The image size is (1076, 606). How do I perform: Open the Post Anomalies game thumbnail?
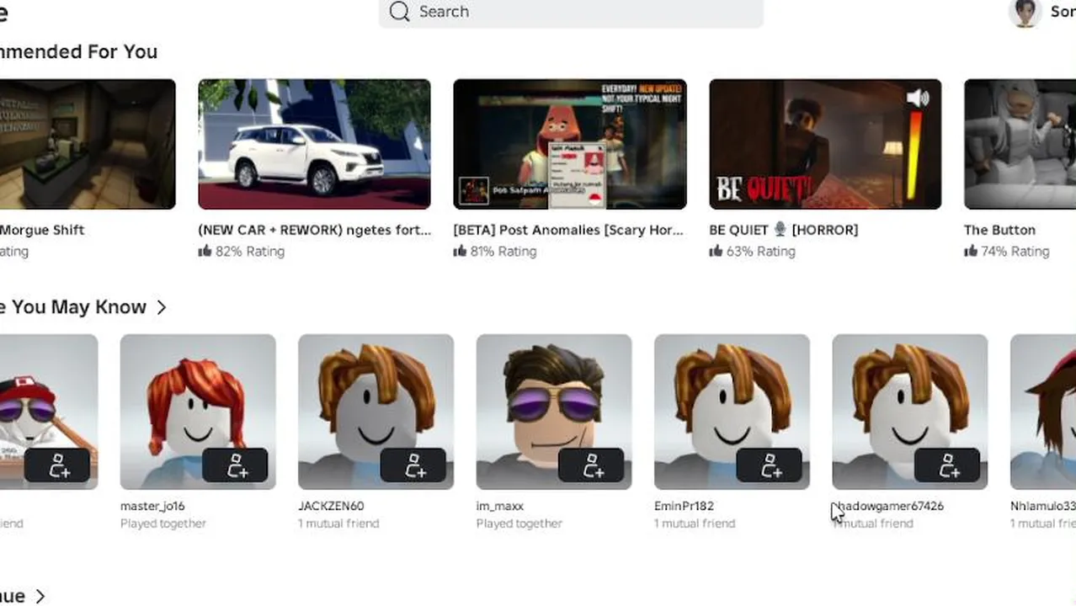tap(570, 144)
